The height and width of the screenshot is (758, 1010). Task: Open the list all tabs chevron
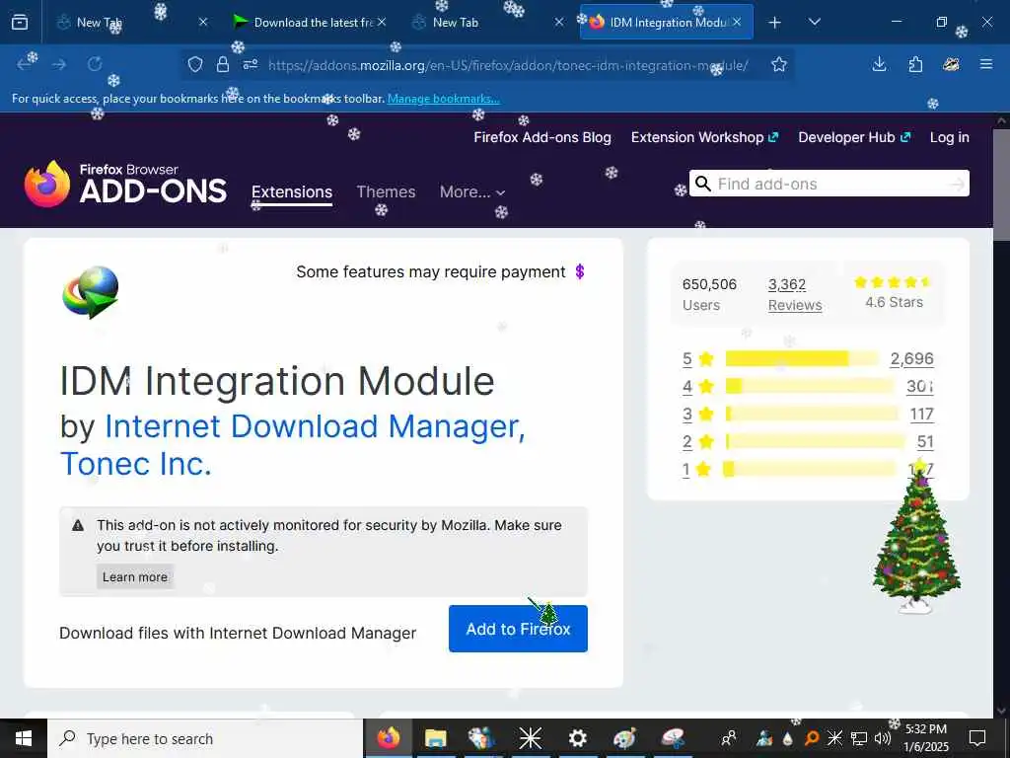point(814,22)
